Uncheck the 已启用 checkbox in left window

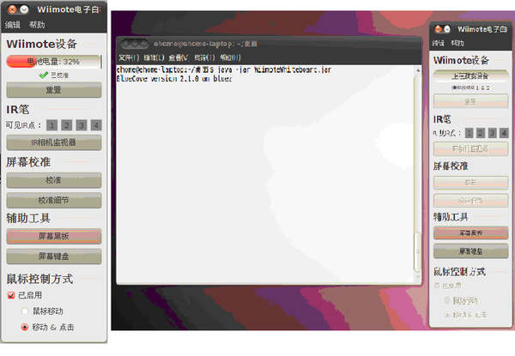(11, 295)
